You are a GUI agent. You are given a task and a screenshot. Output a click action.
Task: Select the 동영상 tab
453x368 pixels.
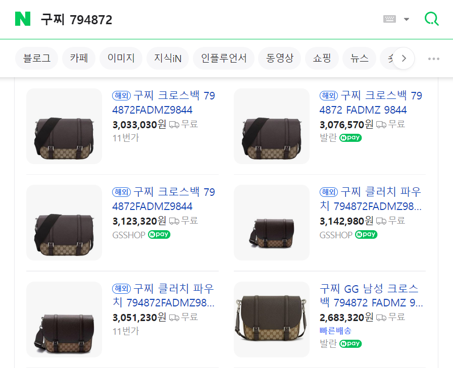coord(279,58)
